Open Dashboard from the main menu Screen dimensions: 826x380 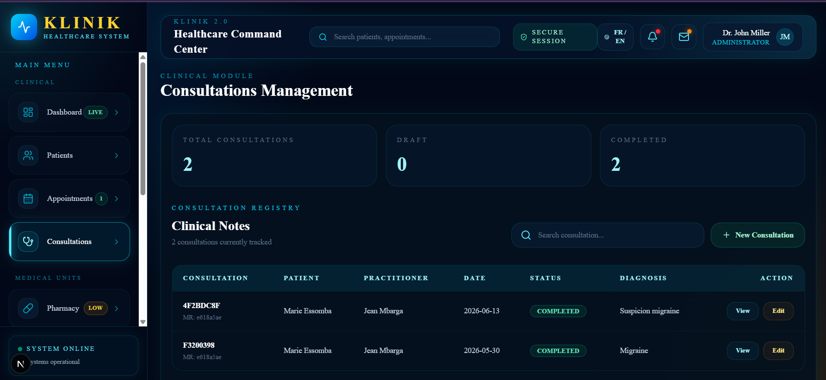pos(69,112)
